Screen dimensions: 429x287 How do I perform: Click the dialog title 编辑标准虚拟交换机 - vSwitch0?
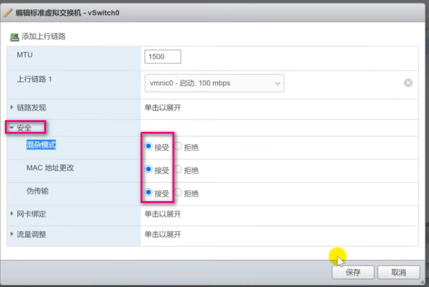point(68,13)
